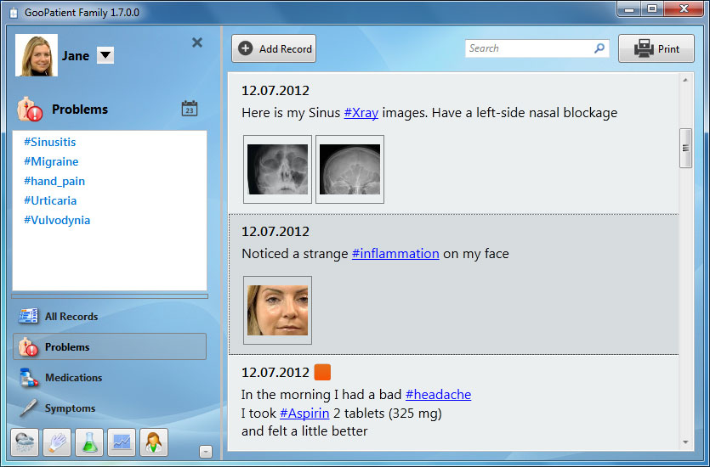This screenshot has width=710, height=467.
Task: Click the app icon in title bar
Action: pos(14,12)
